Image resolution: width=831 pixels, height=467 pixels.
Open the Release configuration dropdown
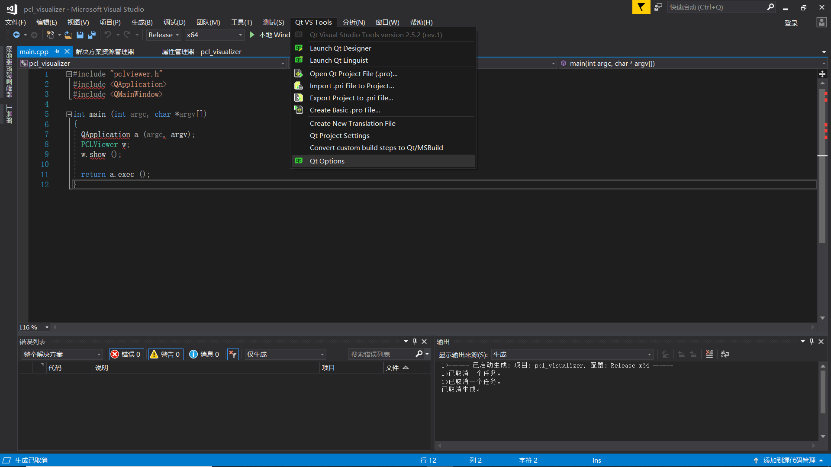164,35
